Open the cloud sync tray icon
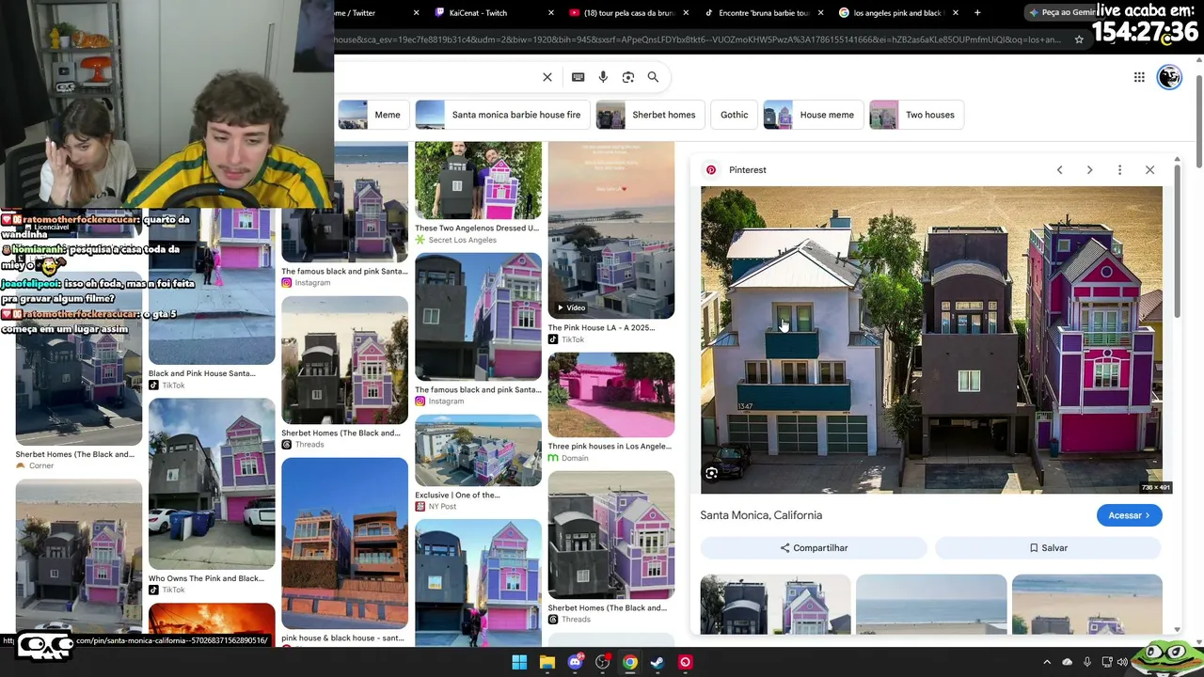Screen dimensions: 1204x677 (1068, 662)
